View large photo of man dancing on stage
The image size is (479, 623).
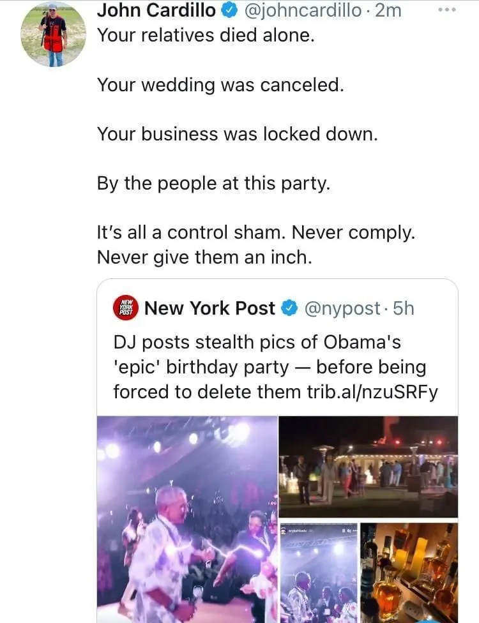pyautogui.click(x=187, y=518)
